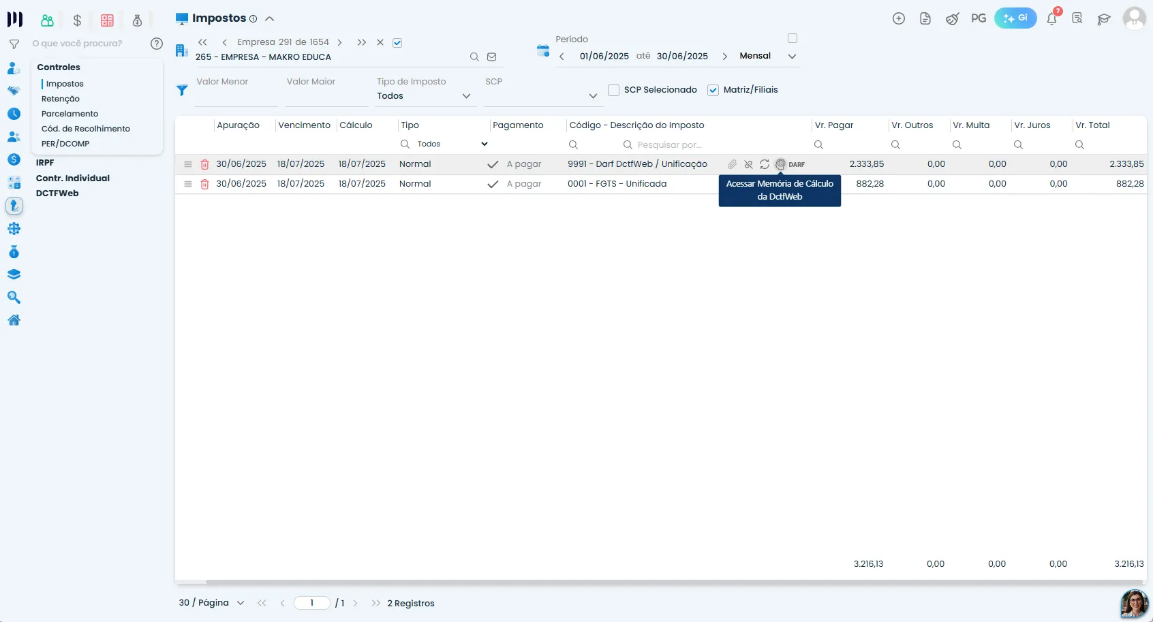Click the attachment paperclip icon in first row
The image size is (1153, 622).
coord(732,164)
